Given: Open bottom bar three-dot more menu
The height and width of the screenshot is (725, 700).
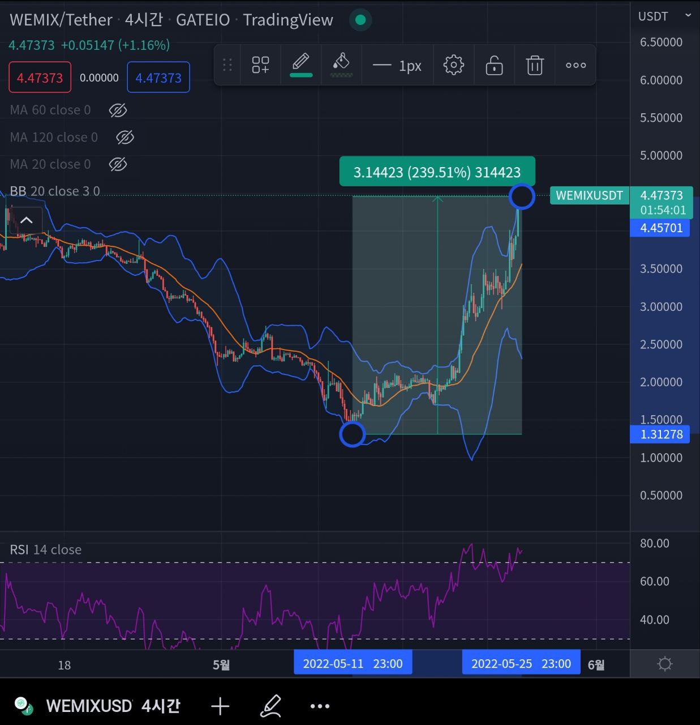Looking at the screenshot, I should (x=320, y=706).
